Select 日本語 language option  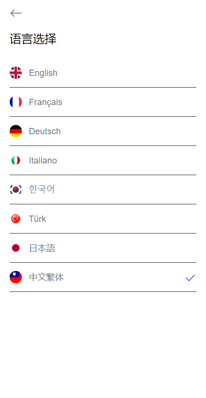point(42,248)
